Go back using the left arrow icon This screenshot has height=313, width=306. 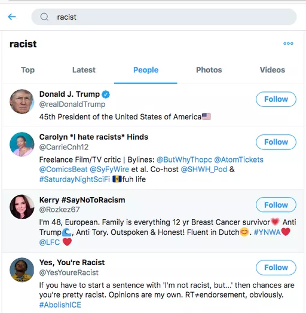tap(12, 17)
